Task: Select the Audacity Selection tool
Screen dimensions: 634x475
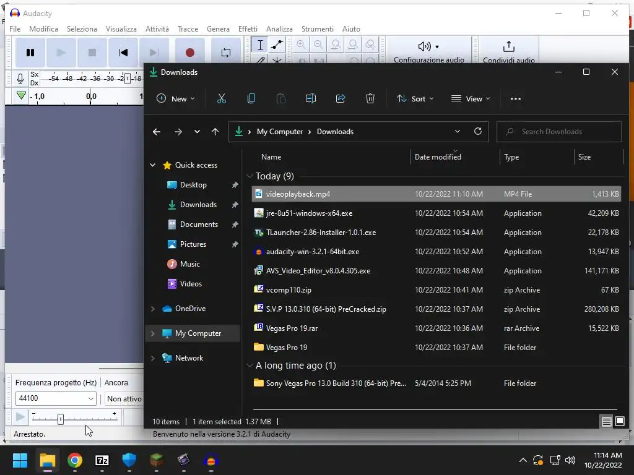Action: click(260, 45)
